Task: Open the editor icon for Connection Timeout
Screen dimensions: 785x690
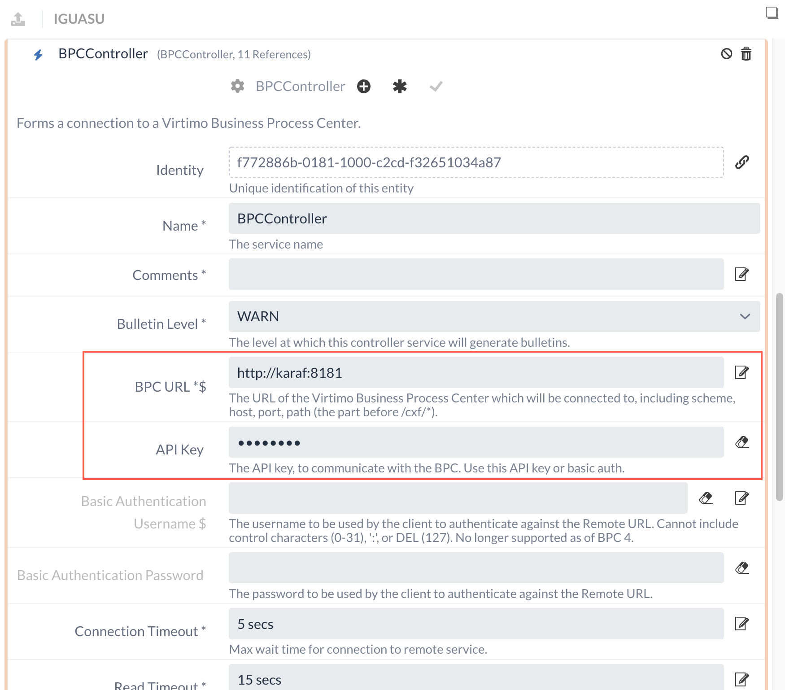Action: (742, 623)
